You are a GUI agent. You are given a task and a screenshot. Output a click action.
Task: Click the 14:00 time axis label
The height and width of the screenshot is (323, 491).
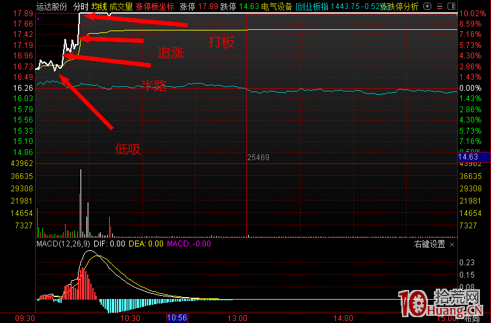(x=343, y=318)
